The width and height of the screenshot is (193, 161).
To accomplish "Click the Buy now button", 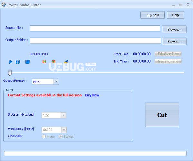I will (152, 15).
